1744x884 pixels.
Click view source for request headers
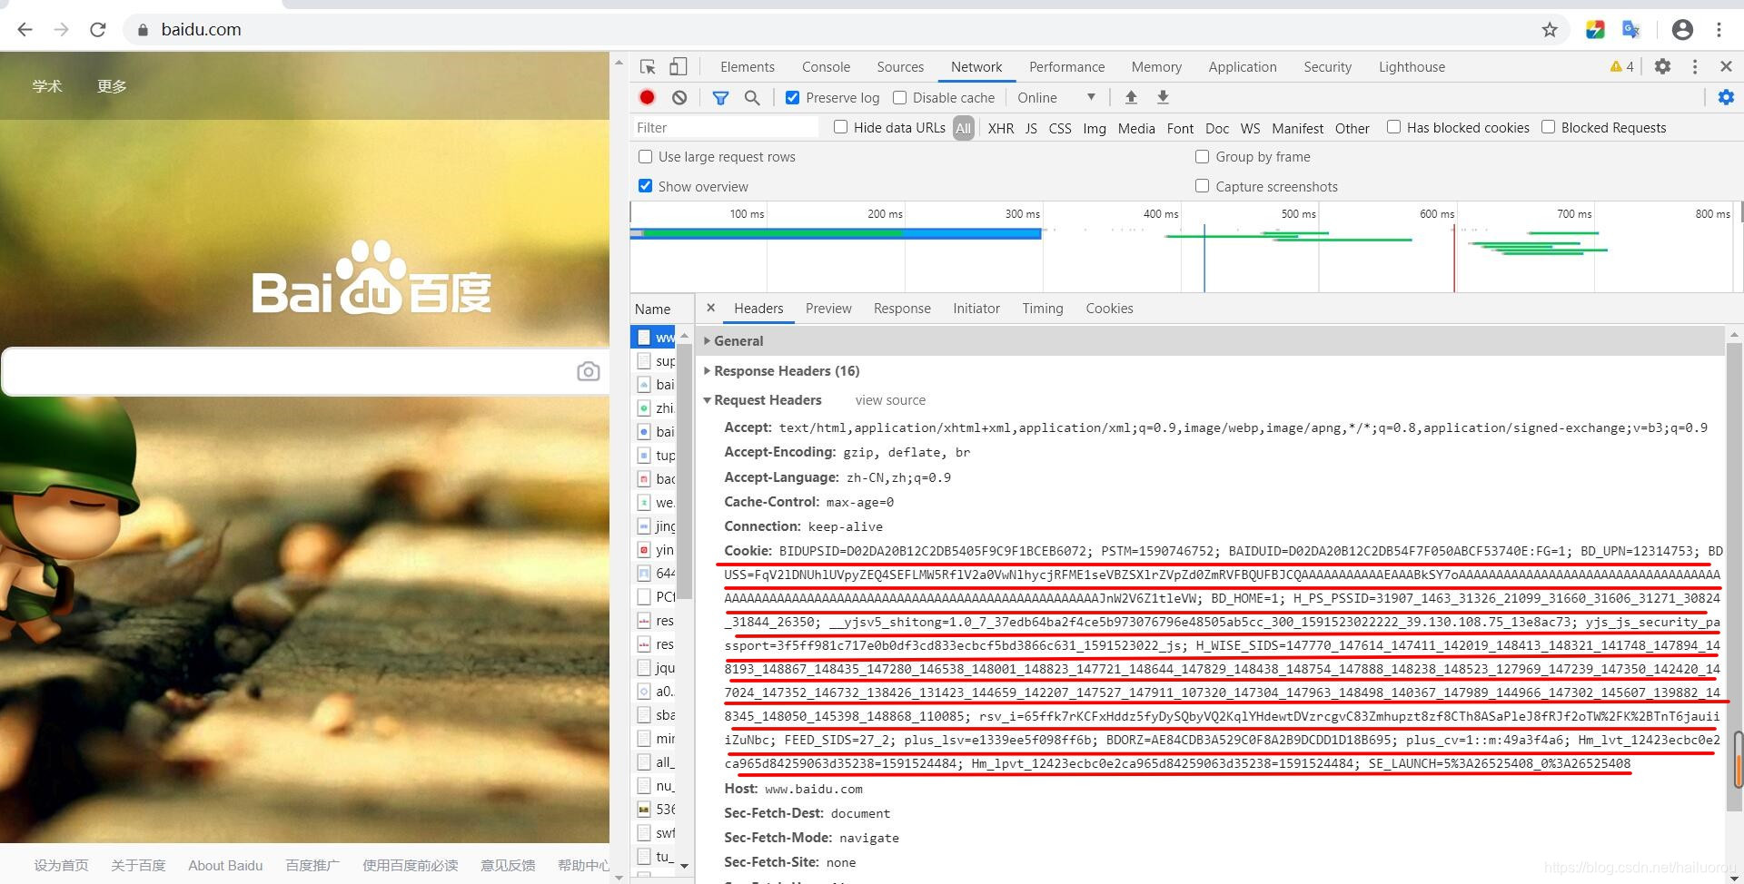[890, 400]
